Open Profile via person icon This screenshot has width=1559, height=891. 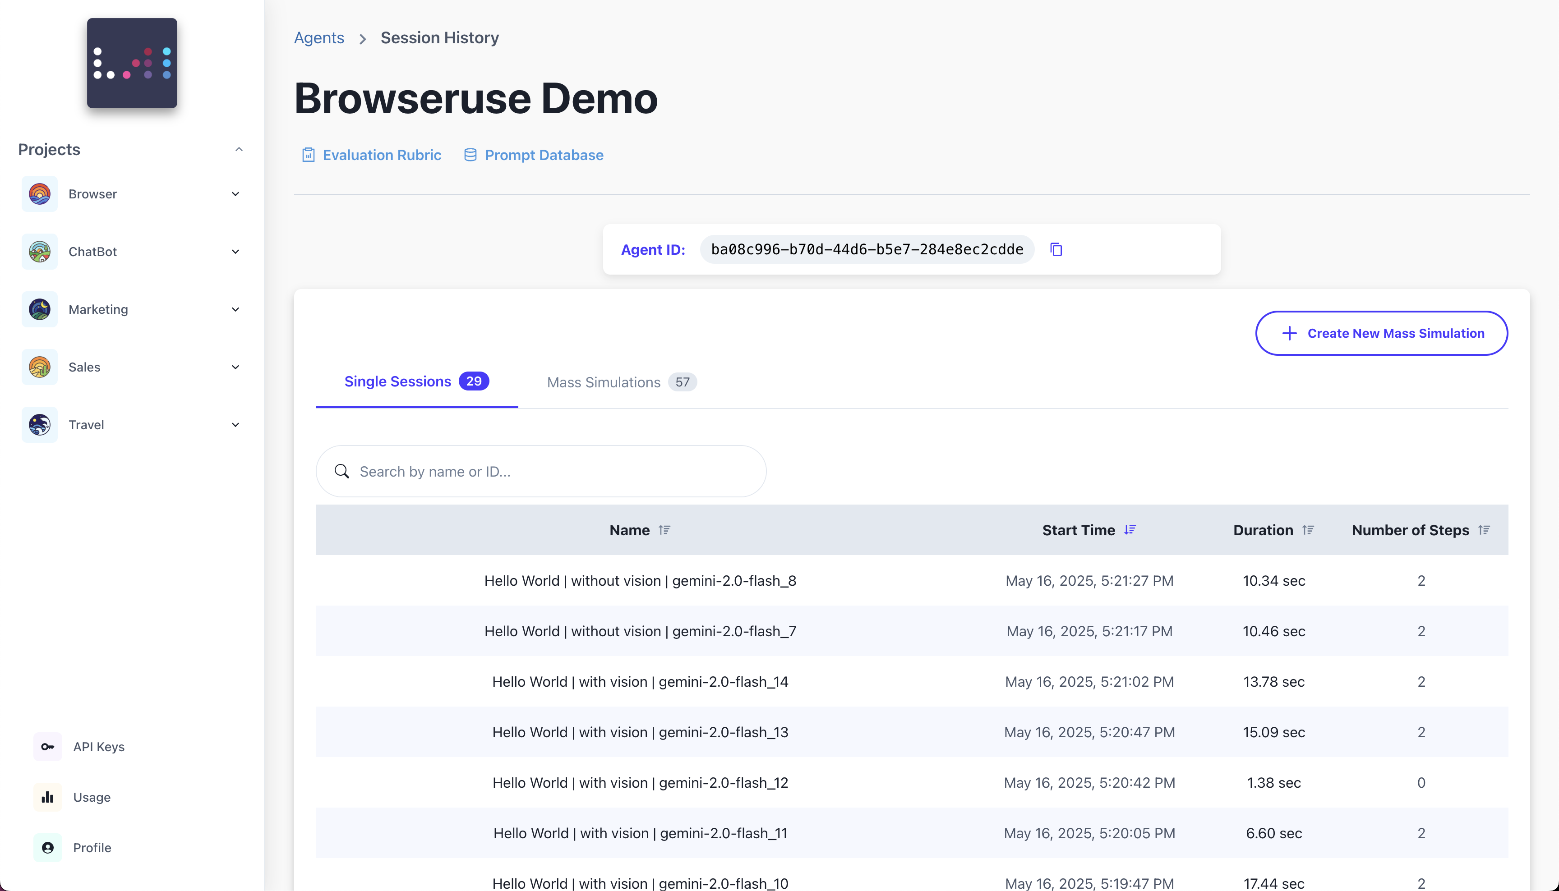coord(48,848)
